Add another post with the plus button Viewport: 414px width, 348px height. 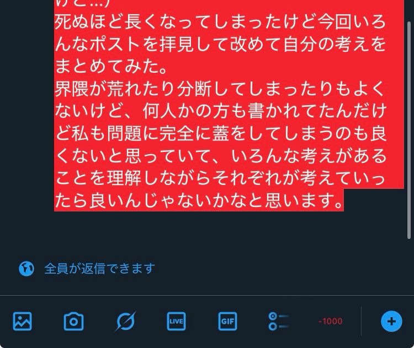click(x=391, y=321)
